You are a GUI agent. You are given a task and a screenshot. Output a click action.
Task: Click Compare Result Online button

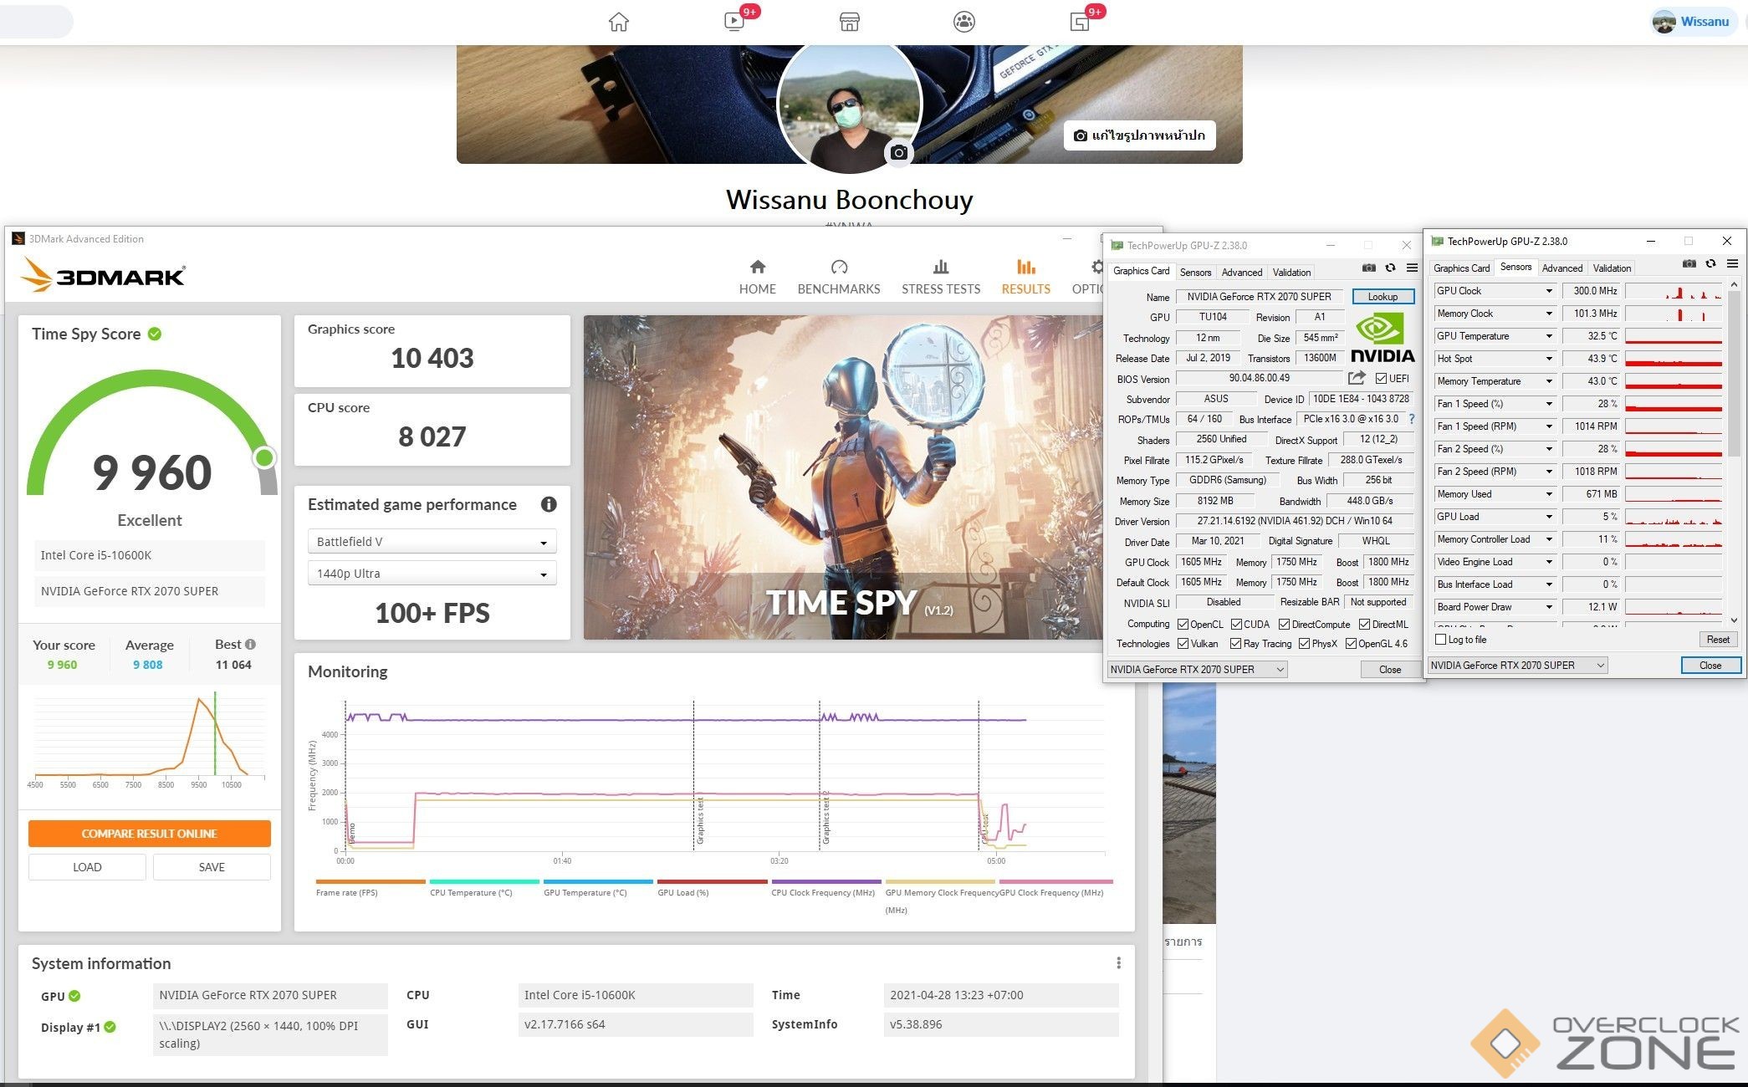point(149,834)
